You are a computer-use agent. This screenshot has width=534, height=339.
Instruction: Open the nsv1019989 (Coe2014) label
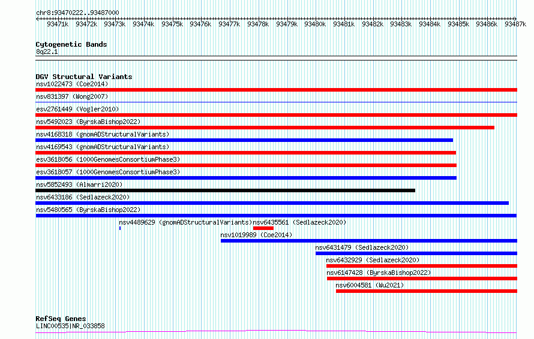click(x=256, y=235)
